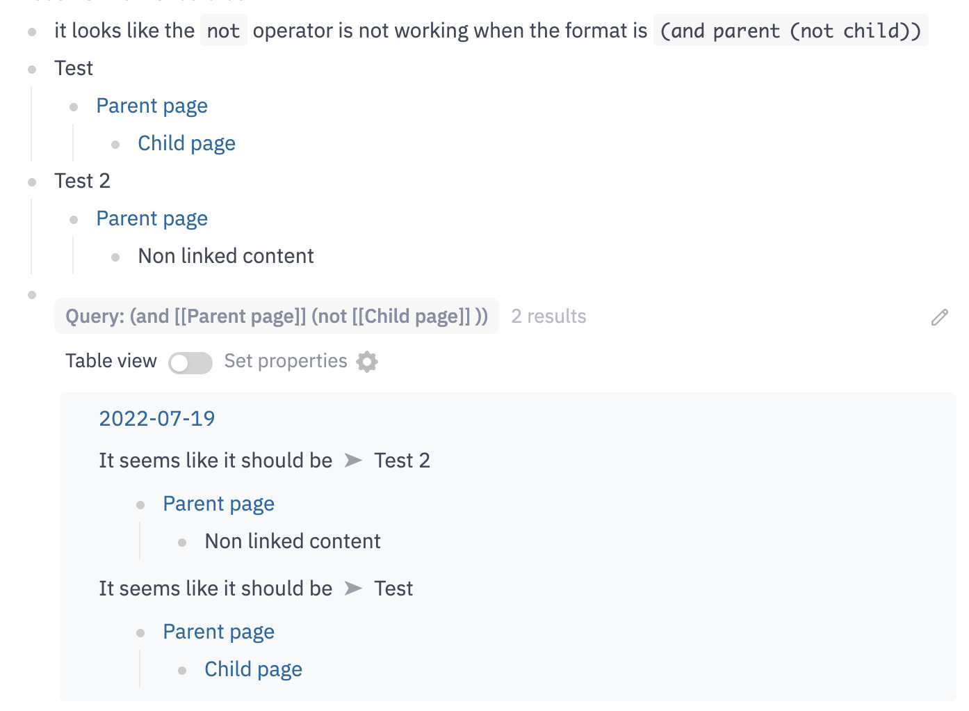The image size is (969, 711).
Task: Click the Query text to edit it
Action: click(277, 316)
